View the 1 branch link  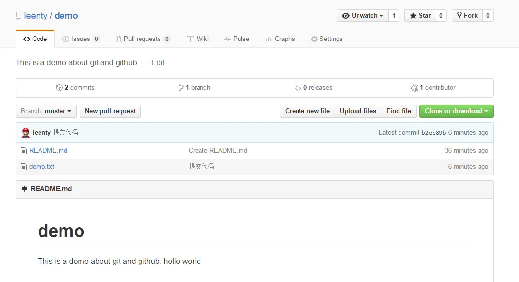[195, 88]
